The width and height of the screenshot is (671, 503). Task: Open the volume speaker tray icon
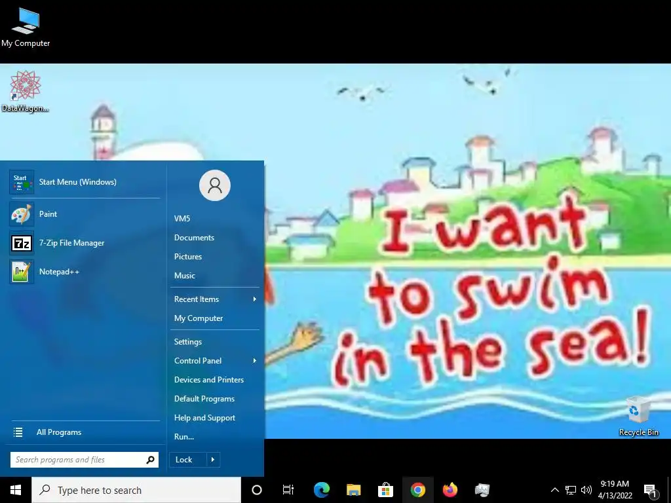coord(586,490)
